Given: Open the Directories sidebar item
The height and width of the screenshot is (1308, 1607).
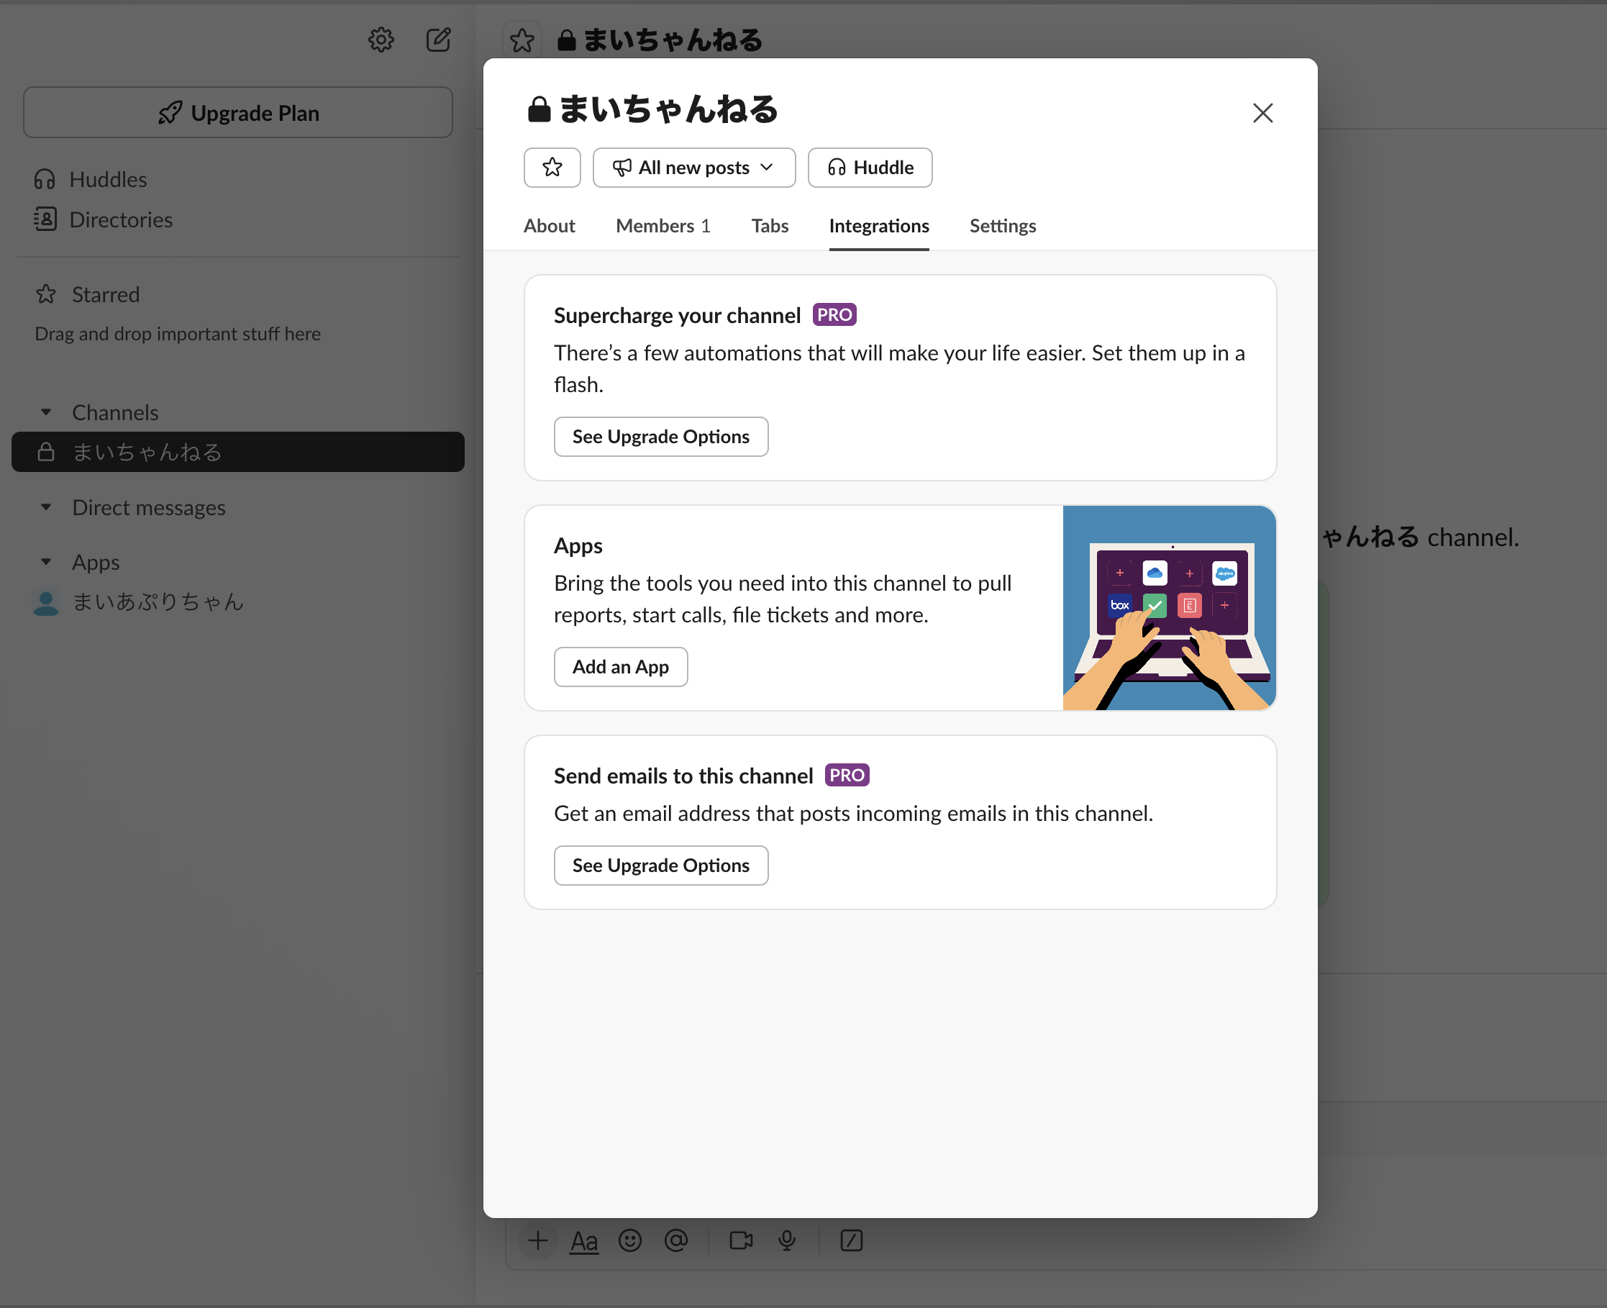Looking at the screenshot, I should [122, 219].
